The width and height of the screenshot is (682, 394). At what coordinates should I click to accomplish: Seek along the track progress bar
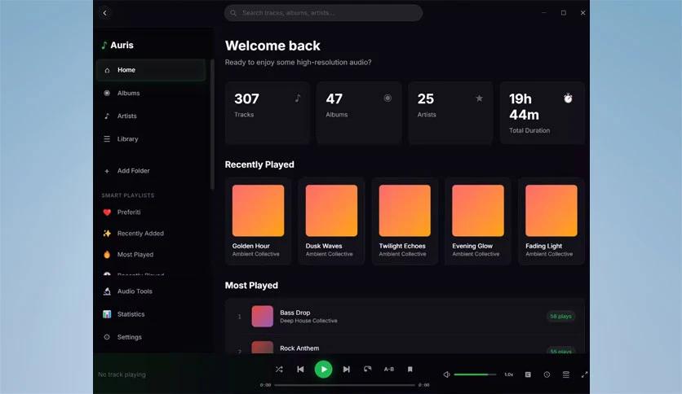(344, 385)
